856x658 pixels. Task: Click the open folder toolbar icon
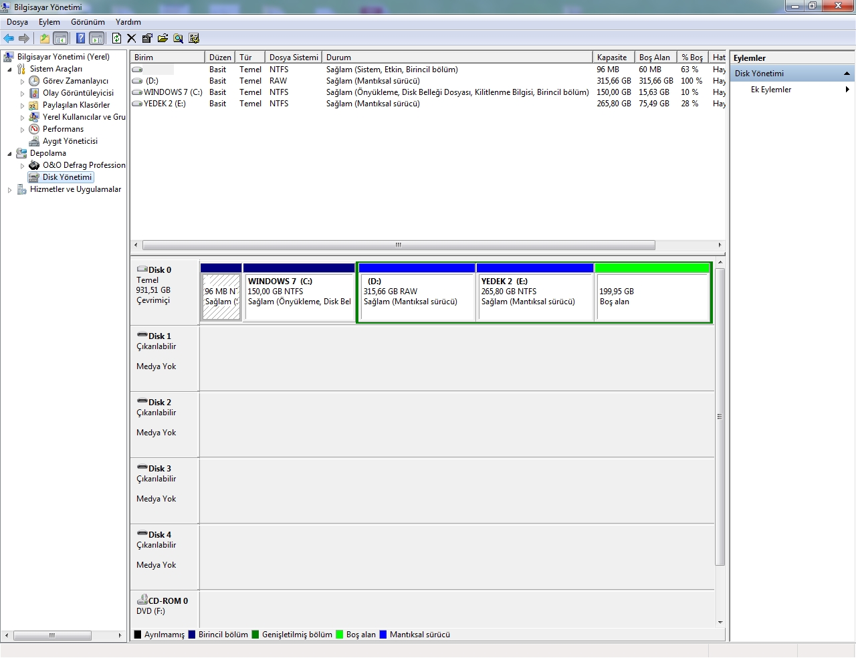point(163,38)
